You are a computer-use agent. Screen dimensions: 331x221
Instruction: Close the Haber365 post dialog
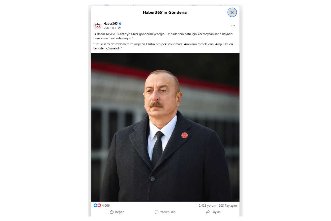tap(232, 12)
